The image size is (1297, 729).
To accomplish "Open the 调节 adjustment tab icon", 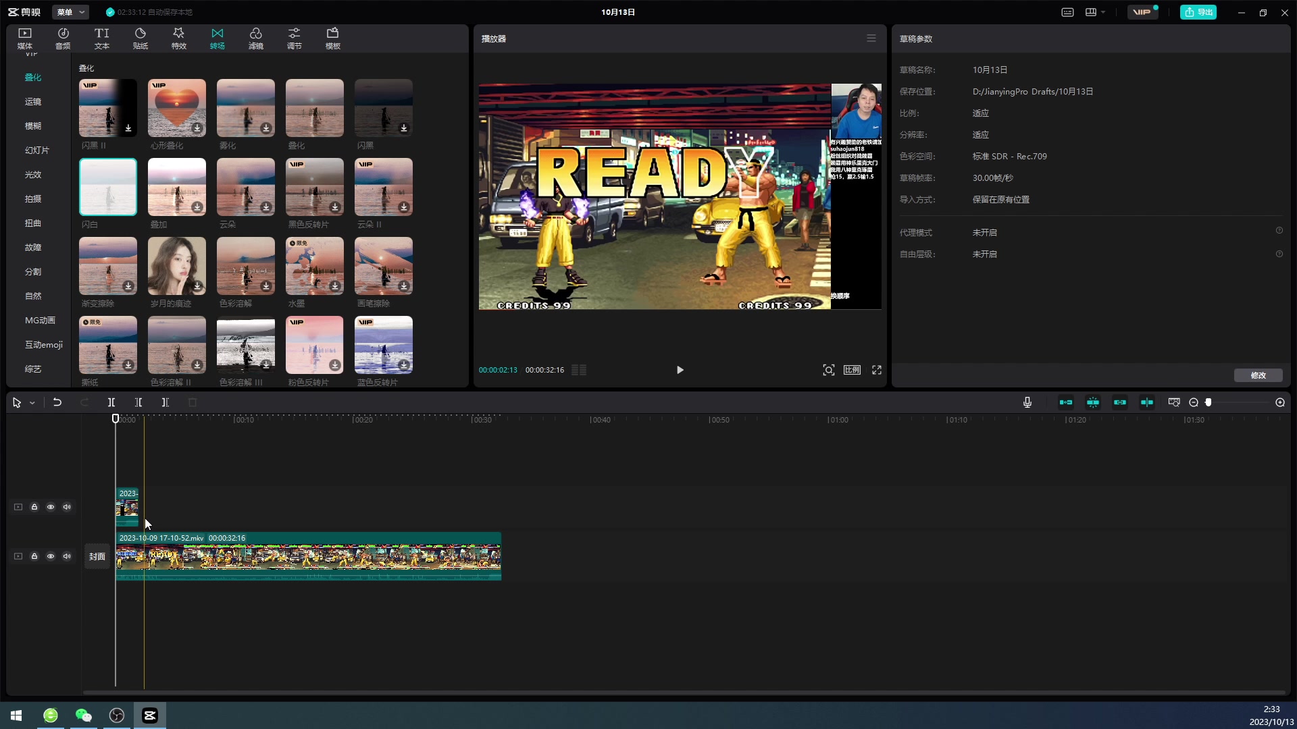I will point(294,33).
